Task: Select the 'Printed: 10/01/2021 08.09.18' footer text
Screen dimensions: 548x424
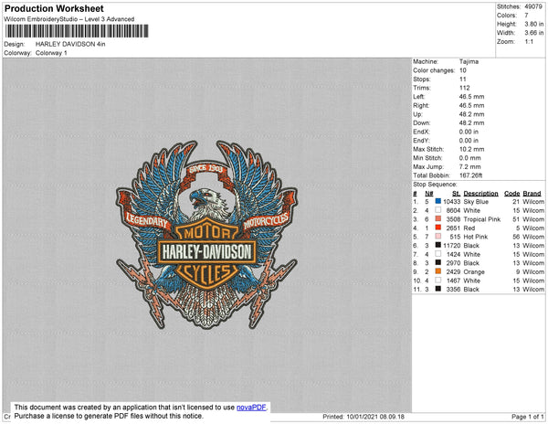Action: [364, 417]
